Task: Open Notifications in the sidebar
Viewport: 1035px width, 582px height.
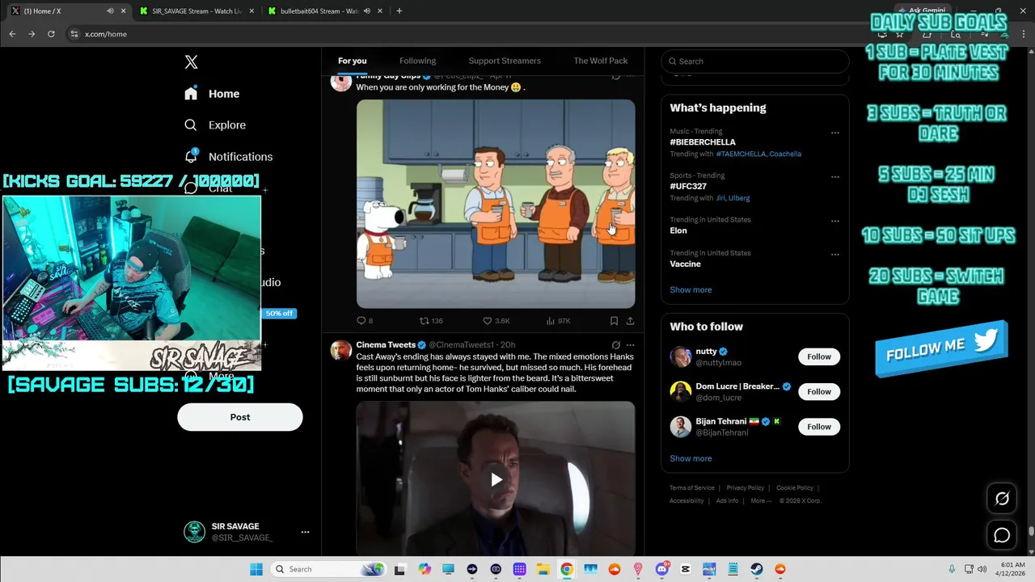Action: (x=228, y=157)
